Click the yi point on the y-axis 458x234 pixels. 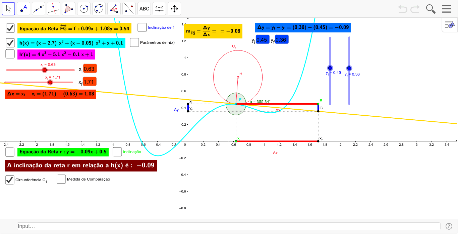pos(188,104)
